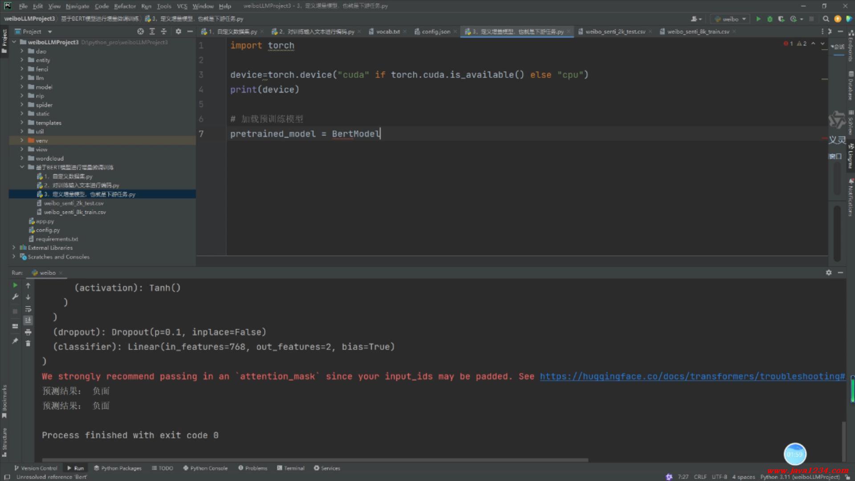Collapse the BERT fine-tuning folder
The image size is (855, 481).
(21, 167)
